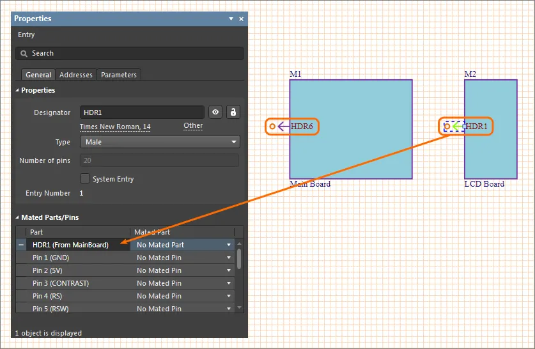Open the Pin 1 (GND) mated pin dropdown
This screenshot has height=349, width=535.
coord(182,258)
